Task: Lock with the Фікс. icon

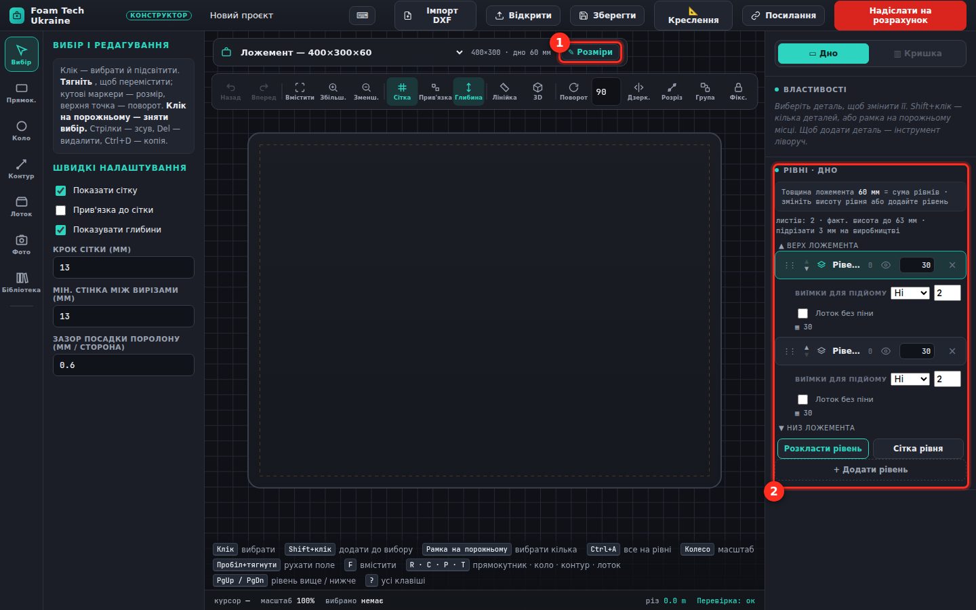Action: pos(738,91)
